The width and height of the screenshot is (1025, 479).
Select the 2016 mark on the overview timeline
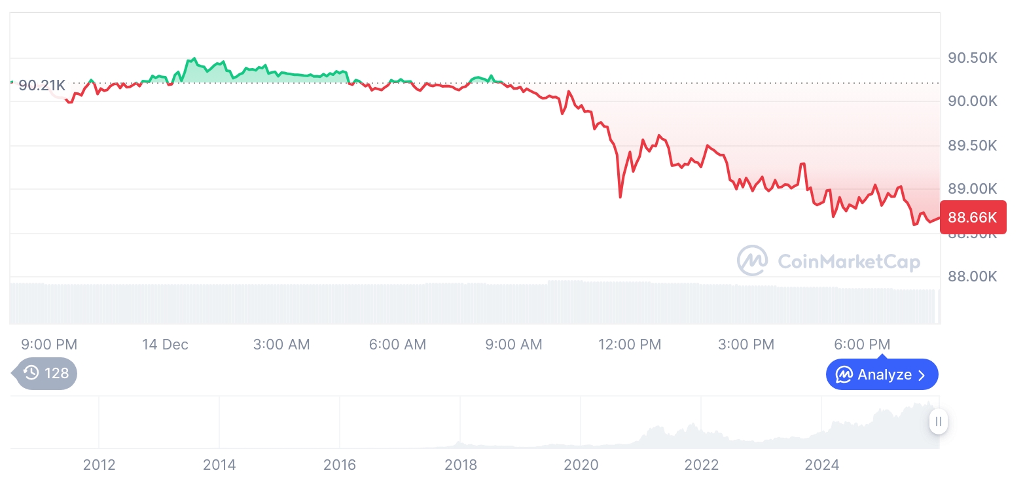pyautogui.click(x=340, y=465)
